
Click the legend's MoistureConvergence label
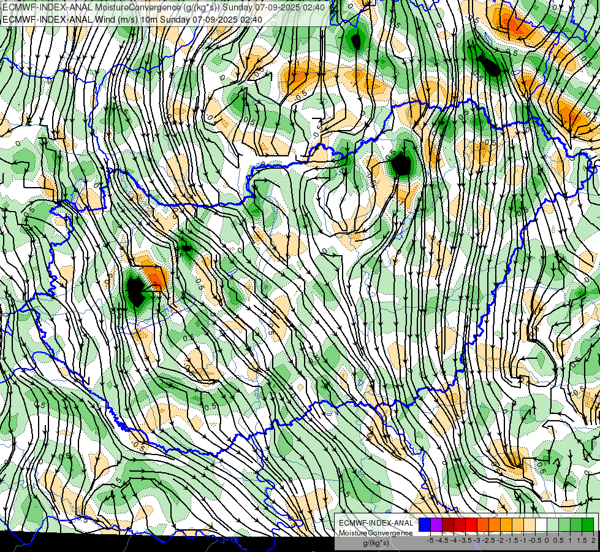tap(376, 533)
